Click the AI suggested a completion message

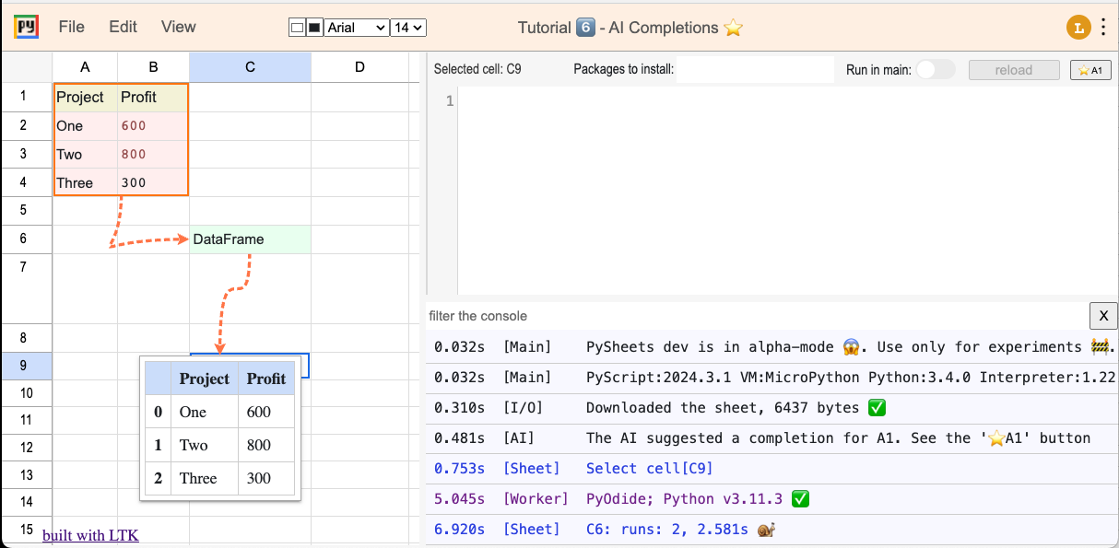(838, 438)
